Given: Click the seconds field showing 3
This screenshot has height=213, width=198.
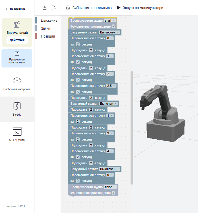Looking at the screenshot, I should (77, 92).
